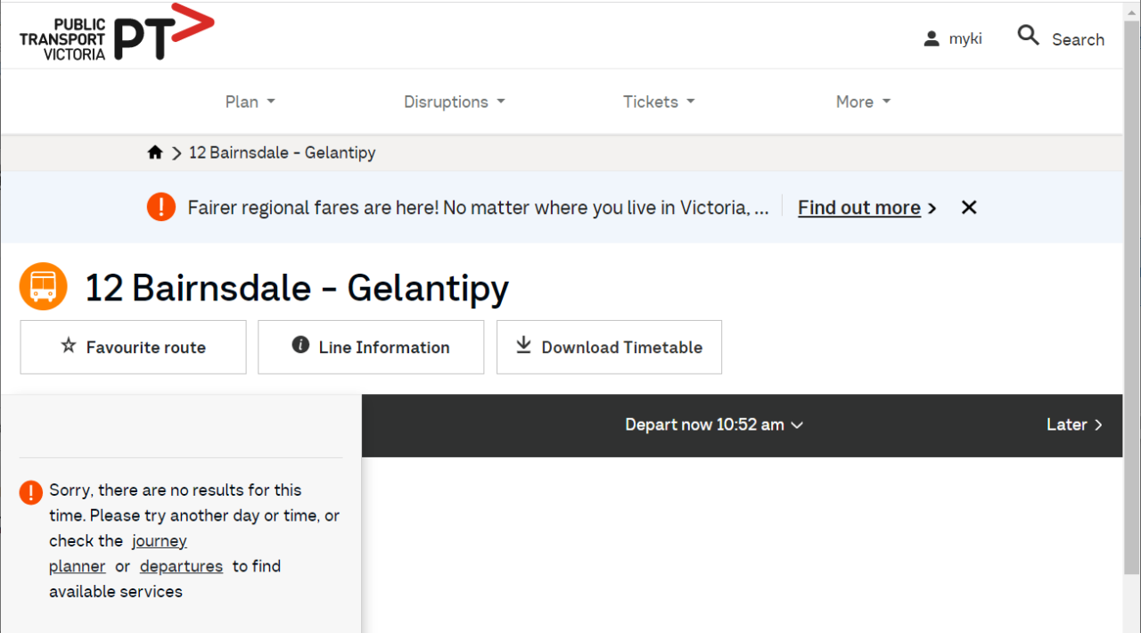The height and width of the screenshot is (633, 1141).
Task: Expand the Plan menu
Action: point(250,102)
